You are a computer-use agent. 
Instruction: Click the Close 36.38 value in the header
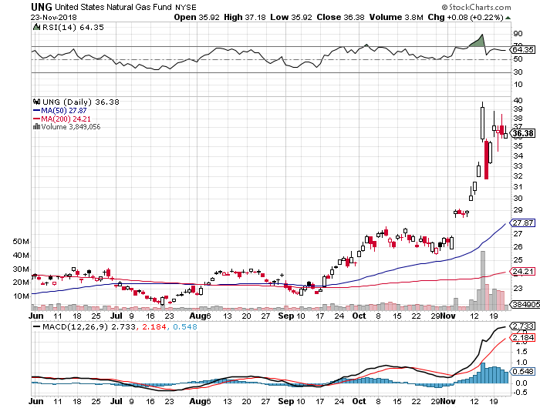click(340, 17)
